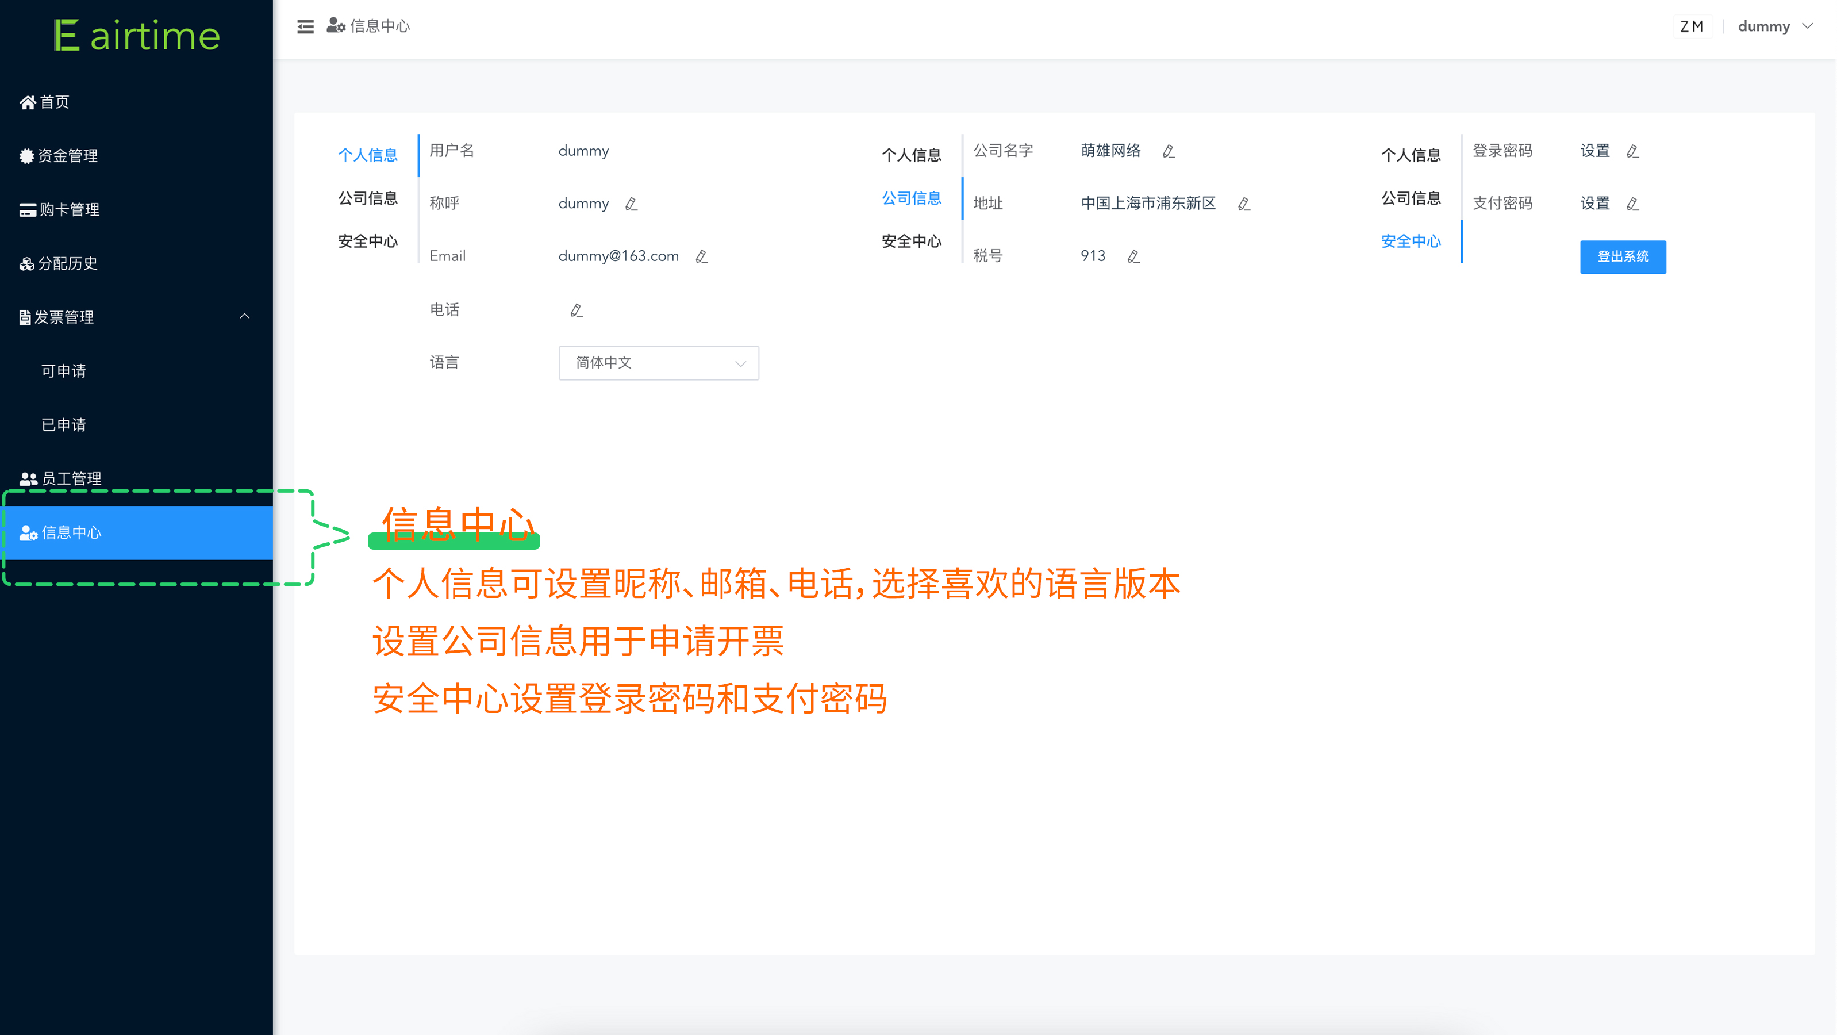1837x1035 pixels.
Task: Click the 登出系统 logout button
Action: [x=1623, y=257]
